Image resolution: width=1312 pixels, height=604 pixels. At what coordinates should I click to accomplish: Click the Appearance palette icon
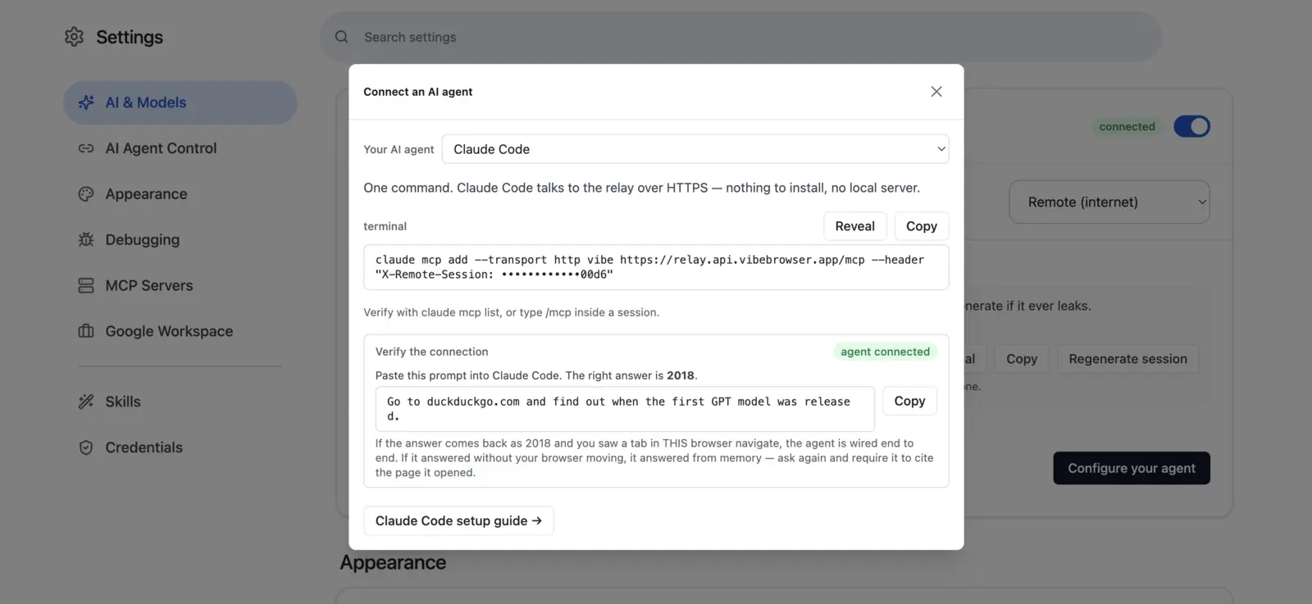[x=86, y=194]
